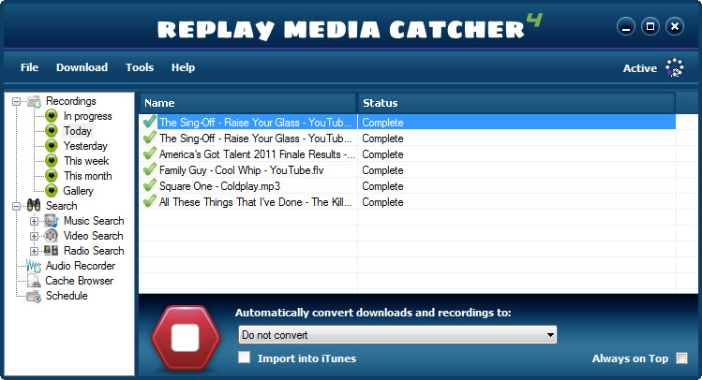Sort by the Status column header

pyautogui.click(x=516, y=103)
